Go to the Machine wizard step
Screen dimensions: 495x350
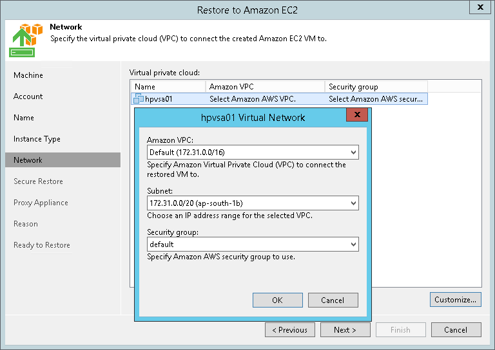click(x=28, y=75)
